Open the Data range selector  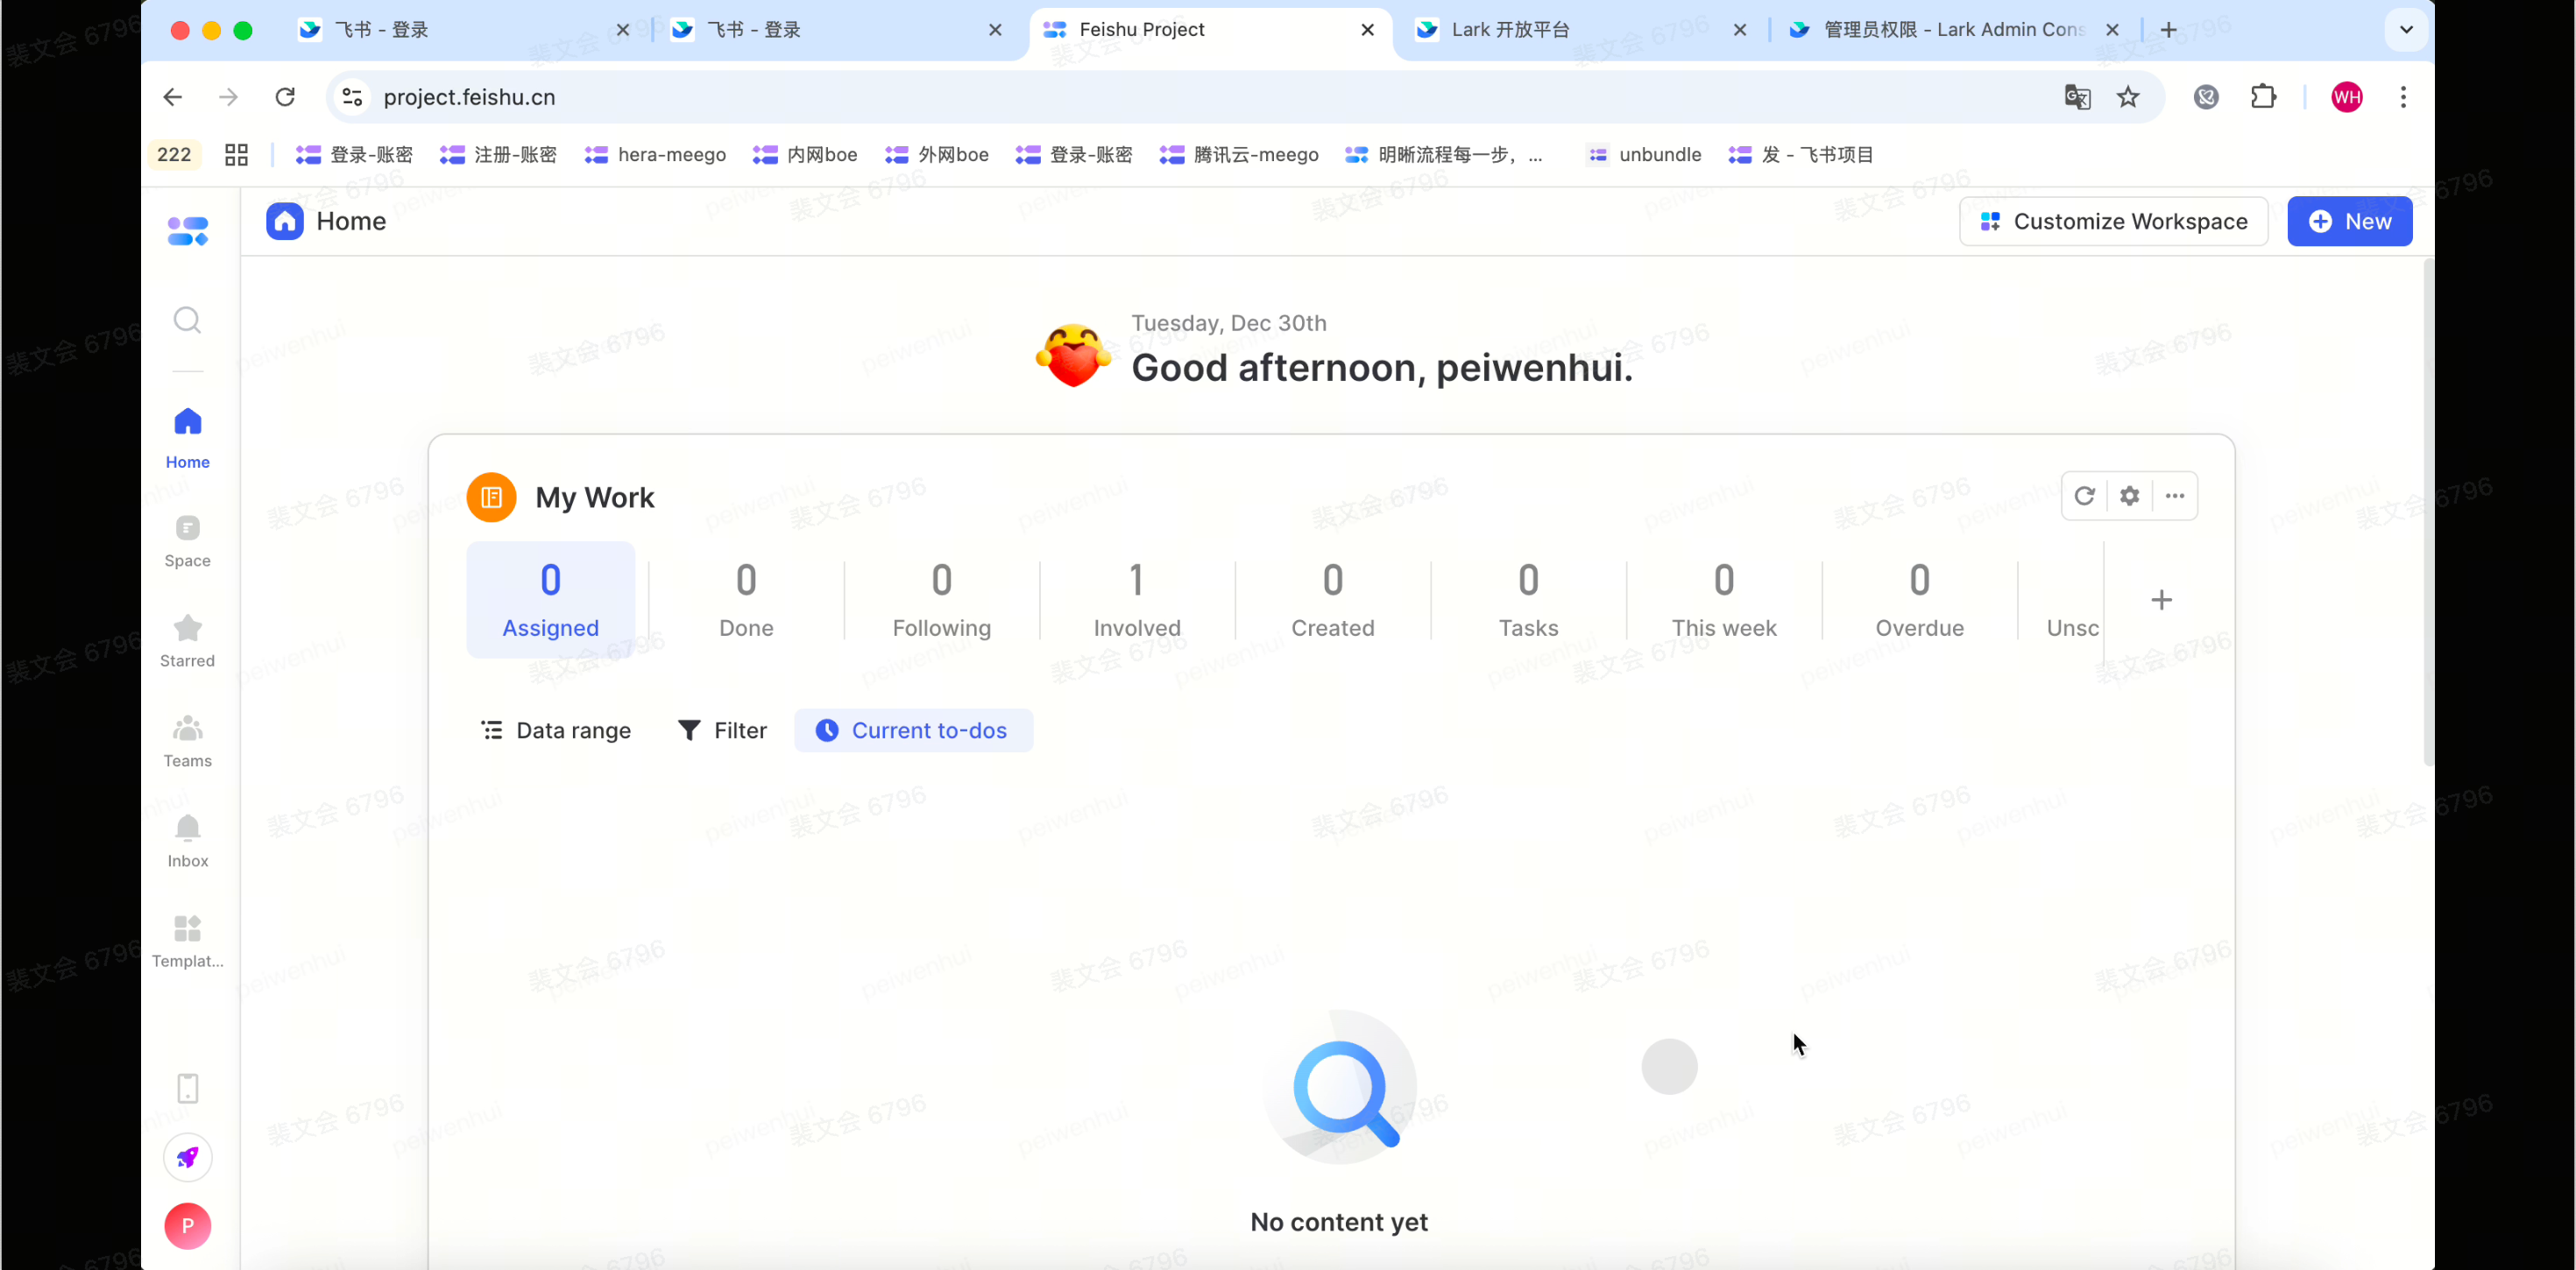pos(556,731)
